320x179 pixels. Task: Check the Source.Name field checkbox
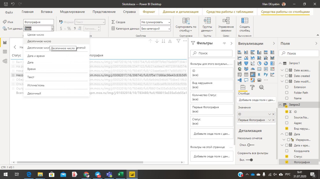tap(287, 117)
